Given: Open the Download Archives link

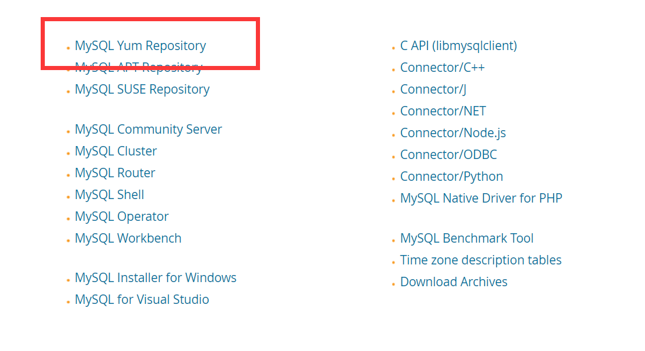Looking at the screenshot, I should pos(454,282).
